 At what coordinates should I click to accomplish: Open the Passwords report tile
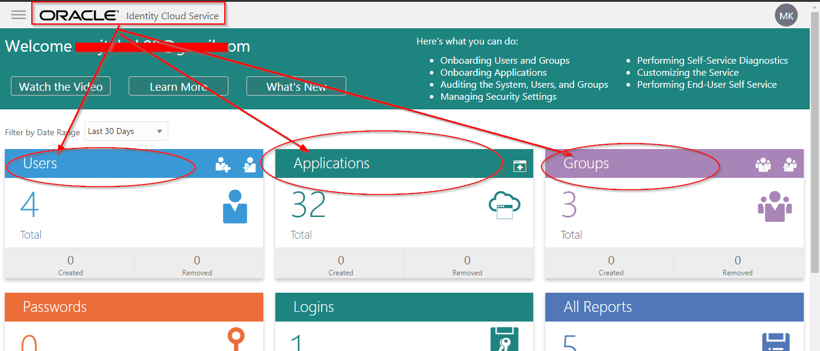(133, 307)
